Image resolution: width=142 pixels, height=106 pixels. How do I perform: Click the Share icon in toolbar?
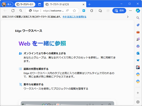click(x=108, y=11)
